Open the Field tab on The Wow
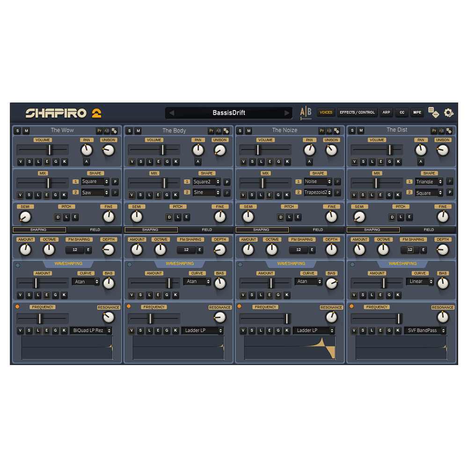Image resolution: width=468 pixels, height=468 pixels. (x=95, y=230)
